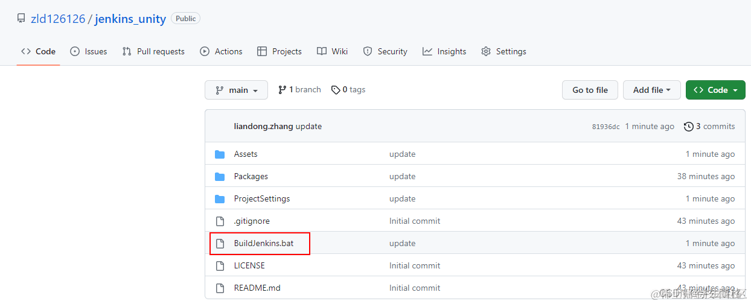Open the .gitignore file

tap(252, 221)
